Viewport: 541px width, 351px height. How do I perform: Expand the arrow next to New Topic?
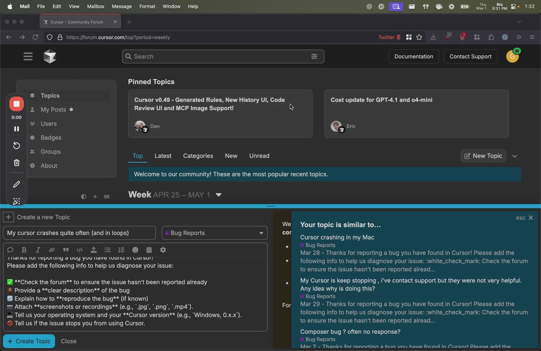pyautogui.click(x=515, y=156)
